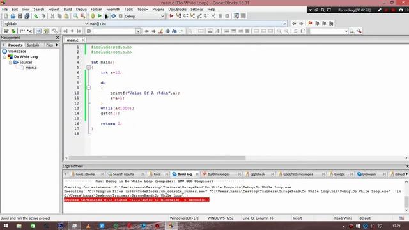Viewport: 409px width, 230px height.
Task: Open the Build menu
Action: (x=68, y=9)
